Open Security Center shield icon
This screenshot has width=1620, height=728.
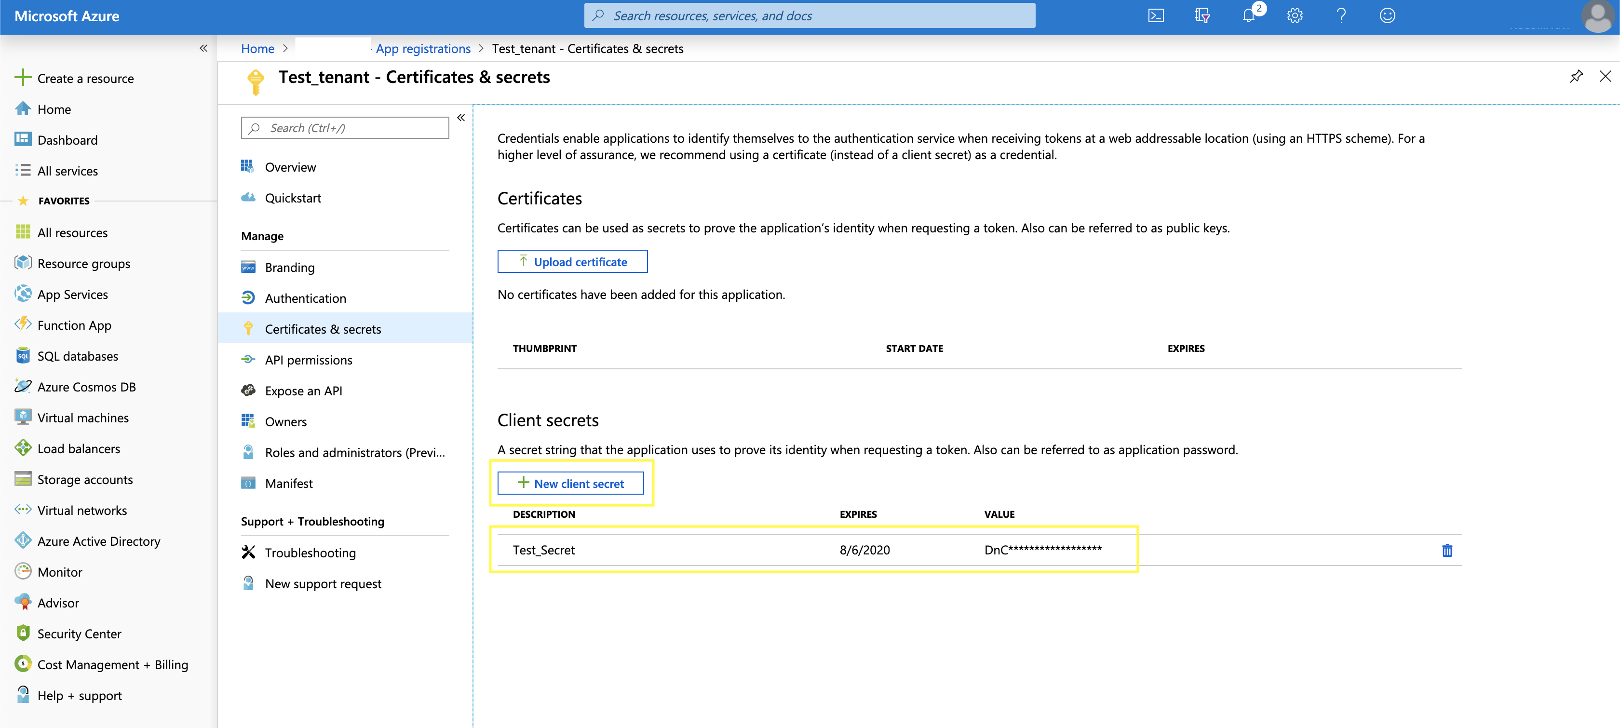pyautogui.click(x=23, y=633)
